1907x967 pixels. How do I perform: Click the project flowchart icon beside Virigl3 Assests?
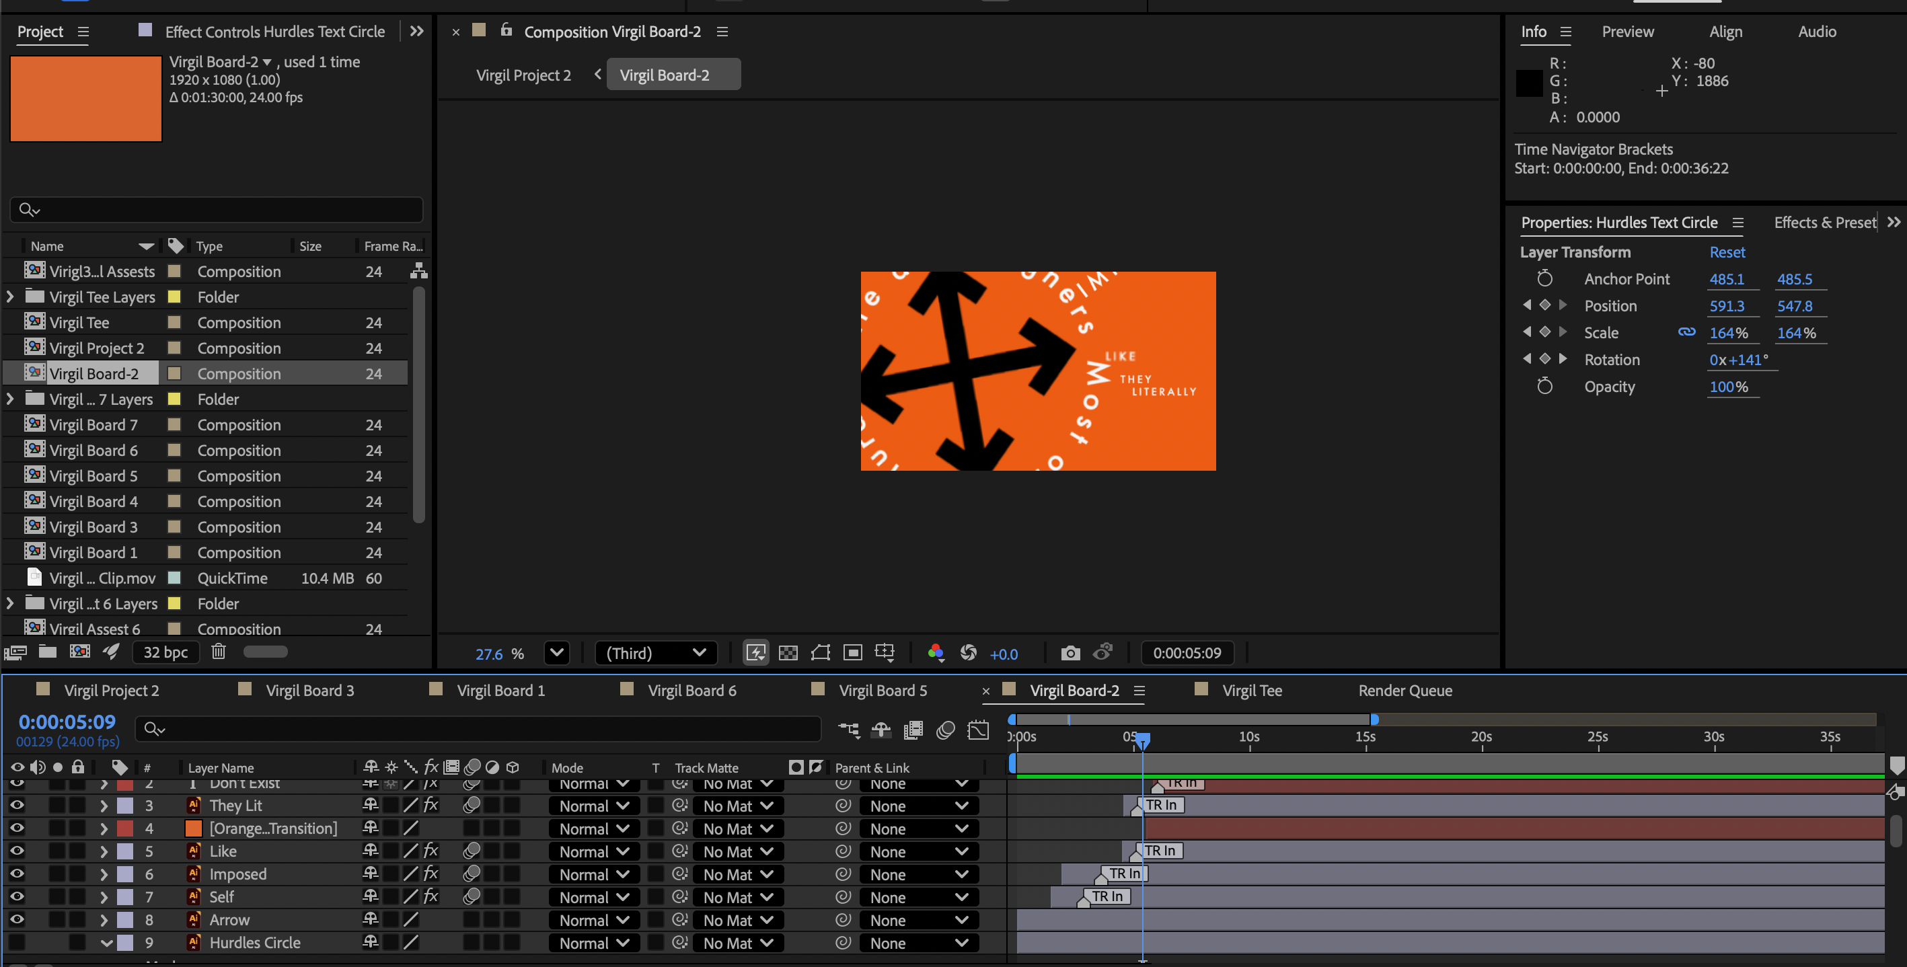pos(419,271)
